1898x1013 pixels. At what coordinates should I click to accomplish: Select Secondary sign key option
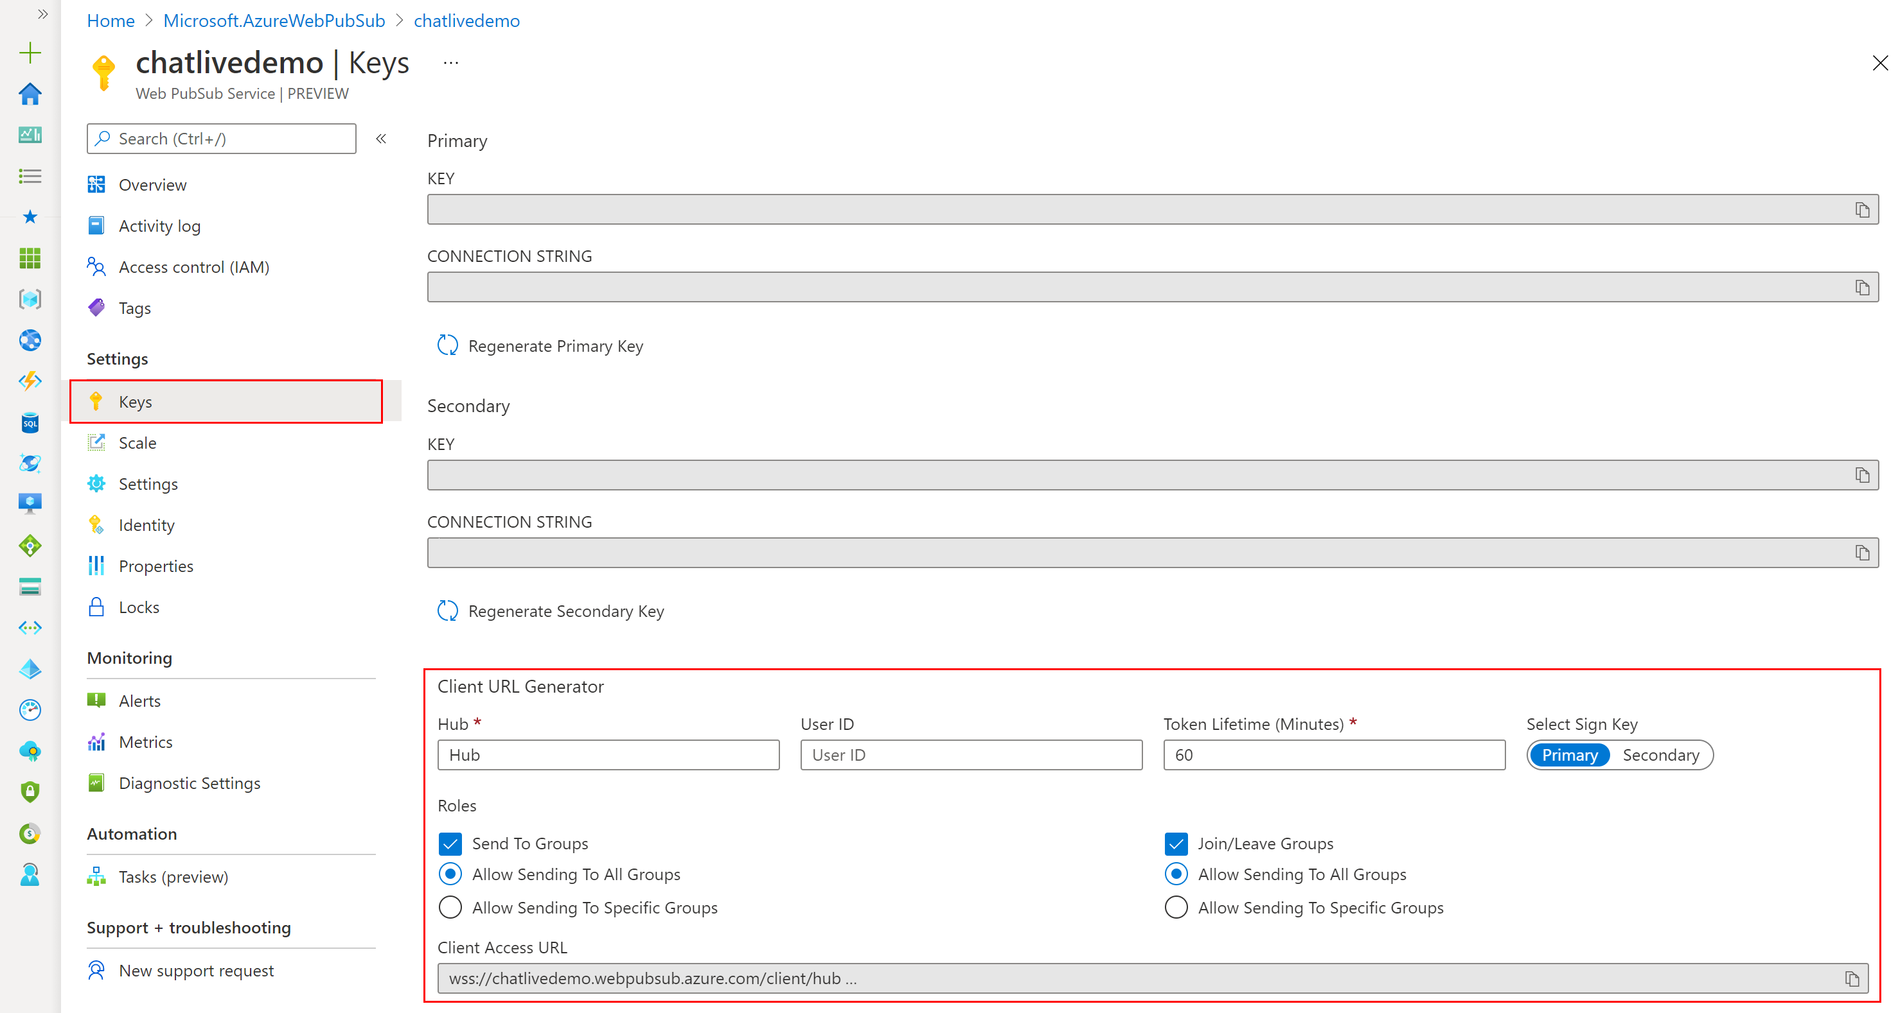(1662, 755)
